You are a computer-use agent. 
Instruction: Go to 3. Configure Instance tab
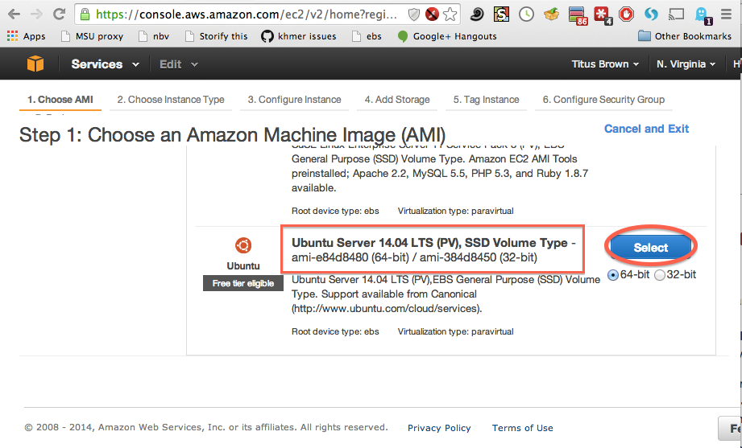click(294, 100)
